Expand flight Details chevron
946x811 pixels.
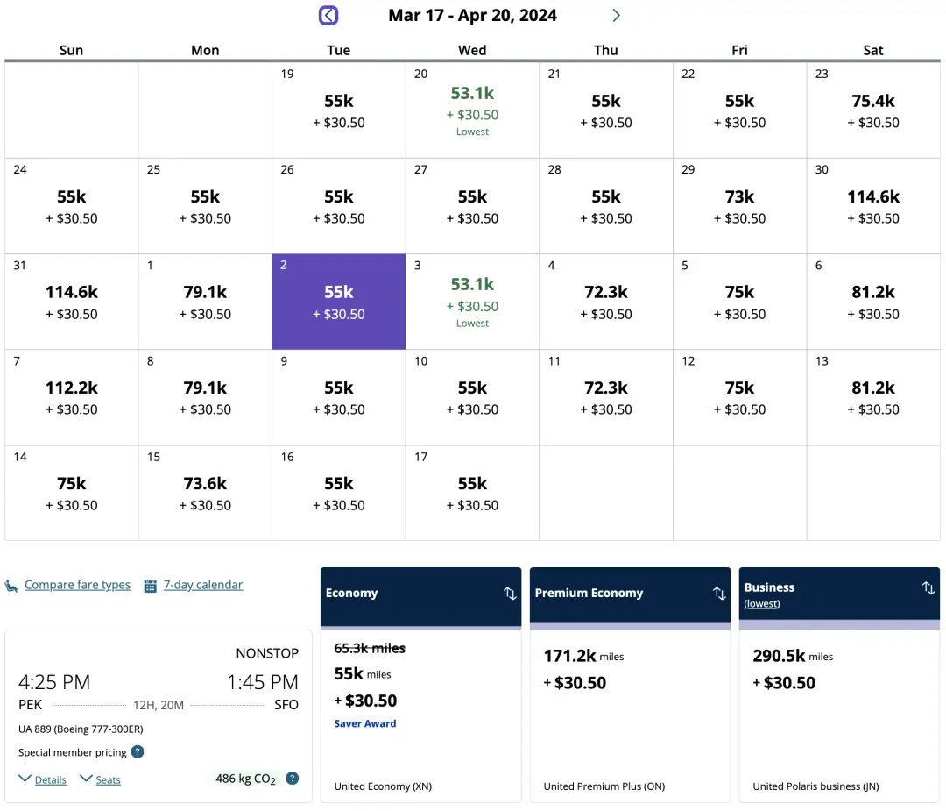[x=25, y=779]
